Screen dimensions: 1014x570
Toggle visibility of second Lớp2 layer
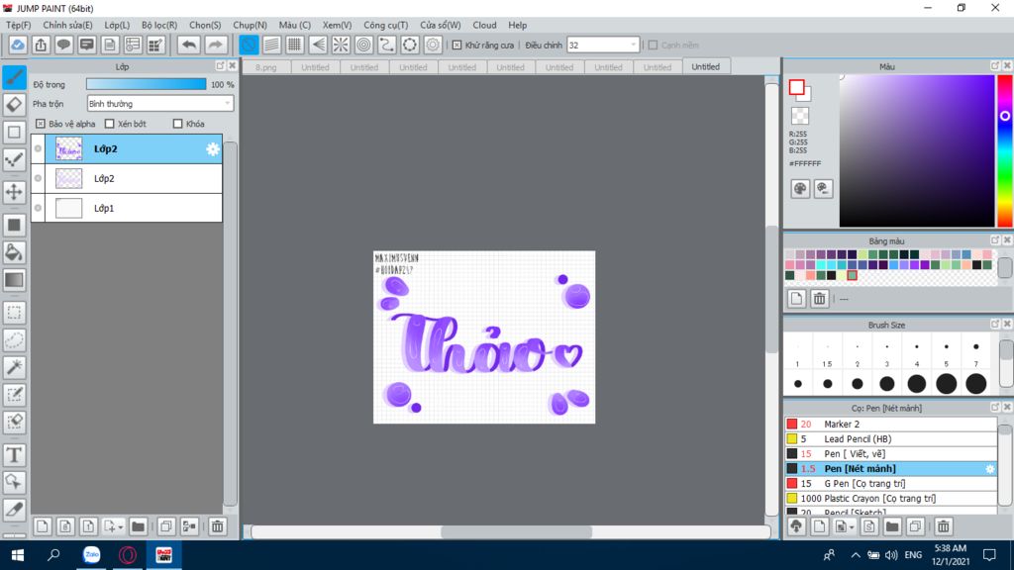pyautogui.click(x=39, y=178)
